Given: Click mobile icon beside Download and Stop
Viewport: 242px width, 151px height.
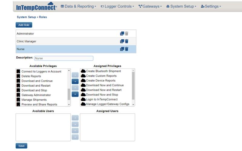Looking at the screenshot, I should 18,90.
